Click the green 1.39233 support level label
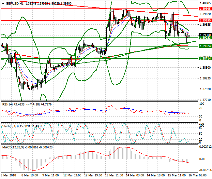The image size is (212, 179). click(205, 38)
